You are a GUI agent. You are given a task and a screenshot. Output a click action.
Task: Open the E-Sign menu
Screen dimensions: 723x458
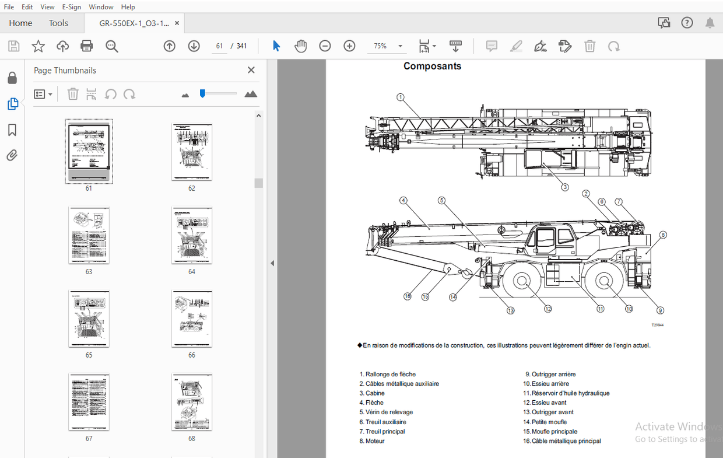pyautogui.click(x=71, y=7)
